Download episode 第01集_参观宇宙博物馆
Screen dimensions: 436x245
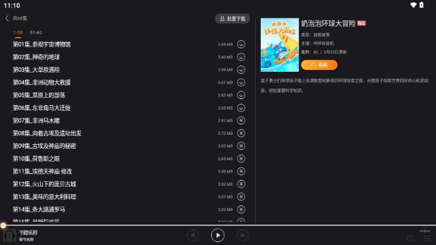tap(241, 44)
